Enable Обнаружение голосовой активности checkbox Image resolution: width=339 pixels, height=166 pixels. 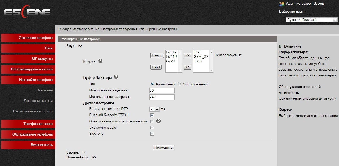pyautogui.click(x=152, y=121)
